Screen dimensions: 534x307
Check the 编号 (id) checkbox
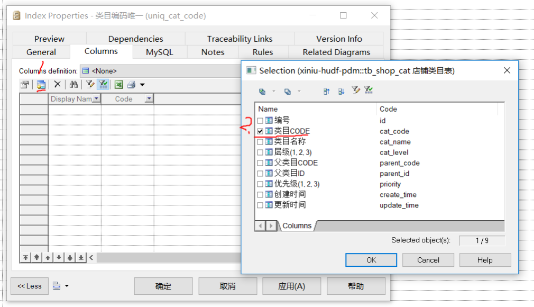[260, 121]
